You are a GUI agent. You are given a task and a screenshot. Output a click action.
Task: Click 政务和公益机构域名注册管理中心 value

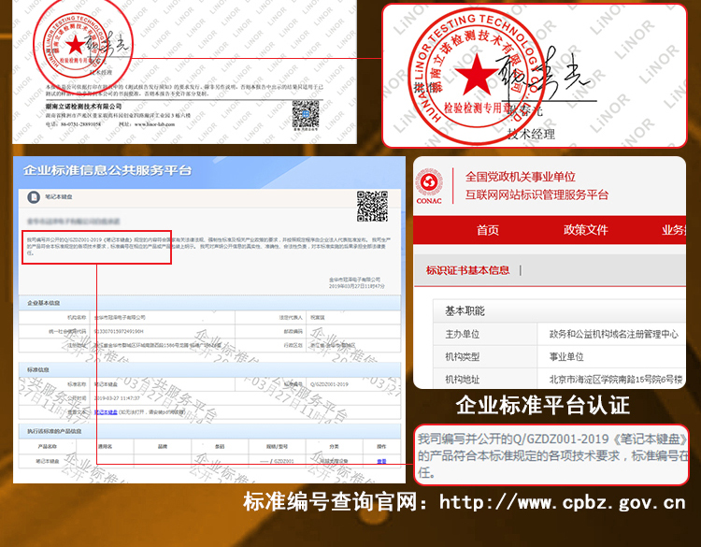tap(613, 334)
